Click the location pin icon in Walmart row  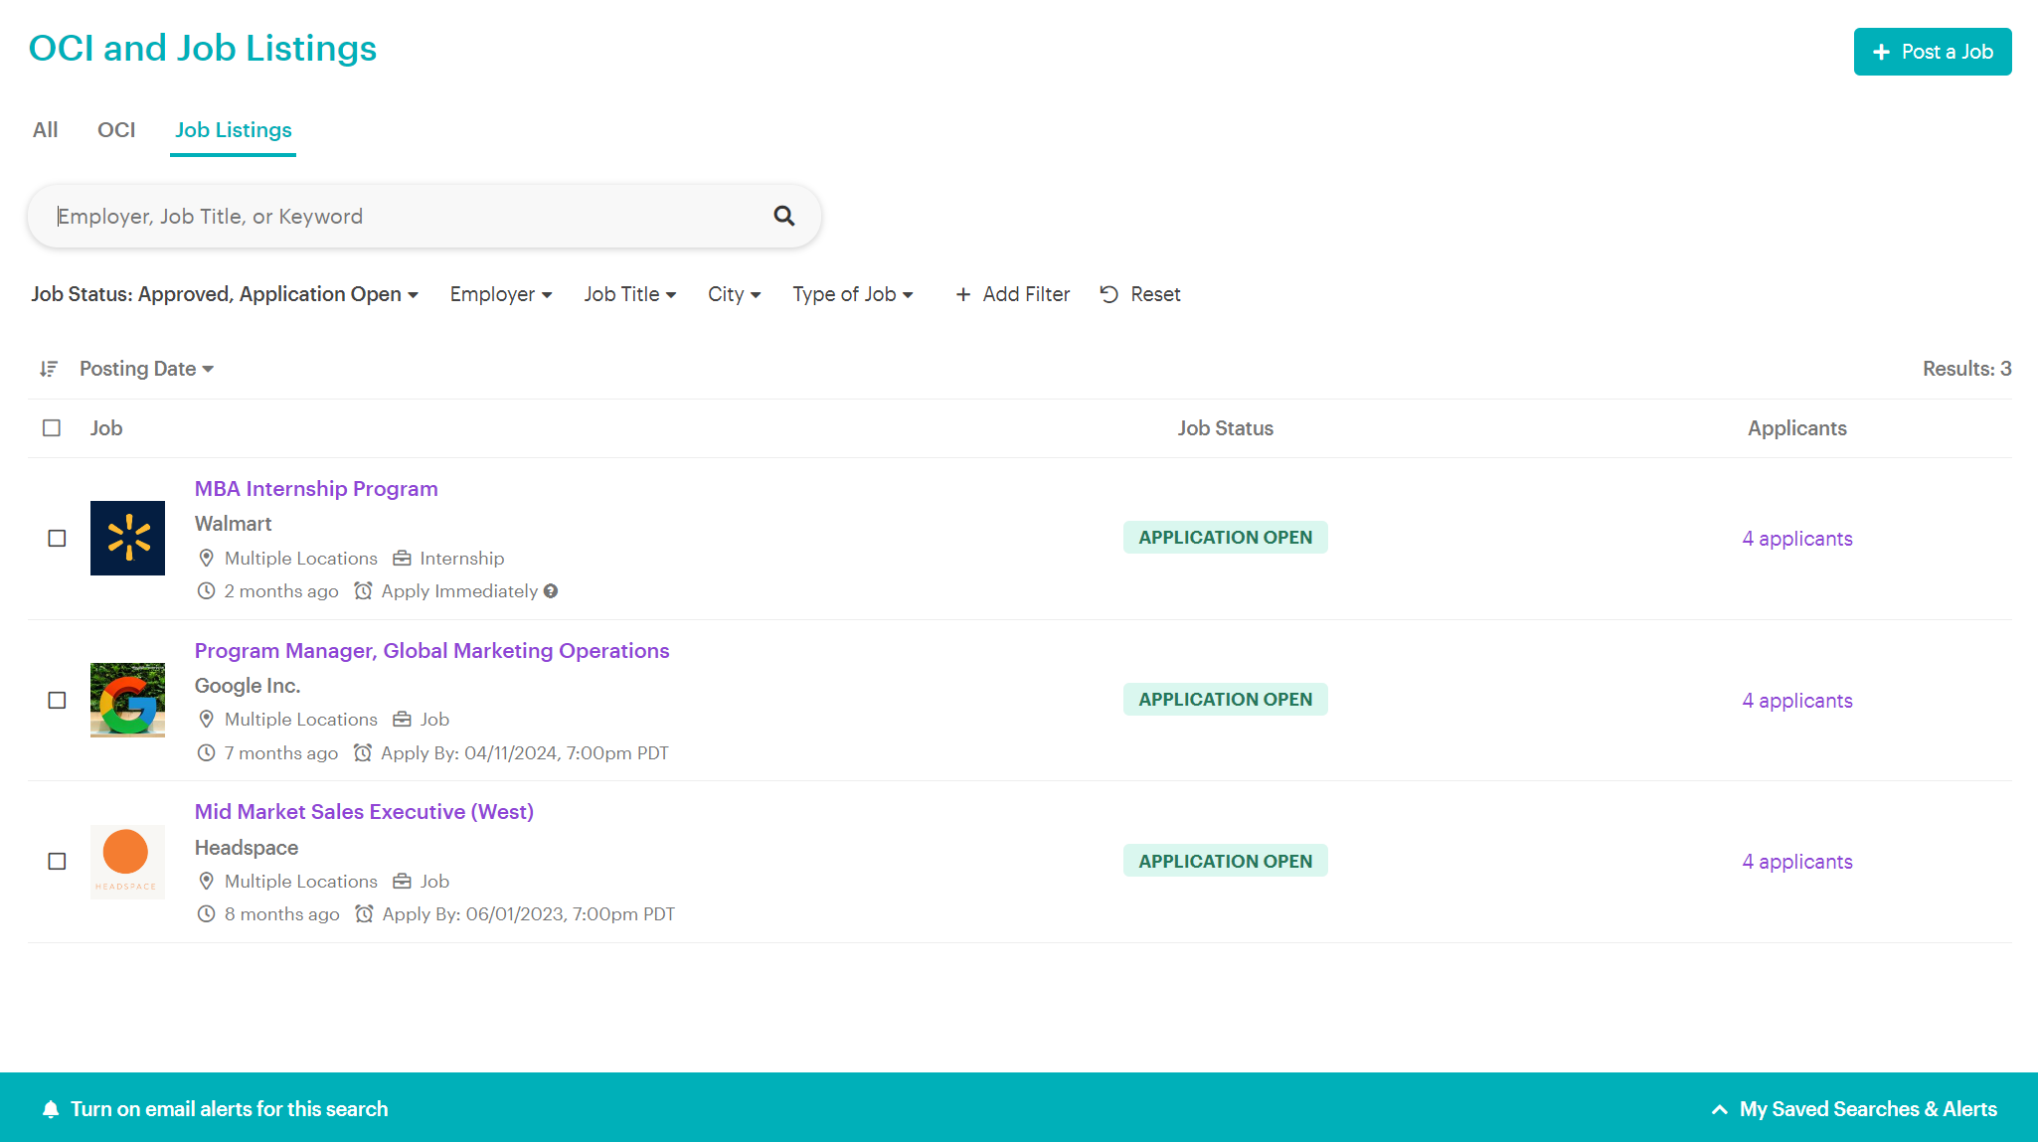[x=207, y=559]
